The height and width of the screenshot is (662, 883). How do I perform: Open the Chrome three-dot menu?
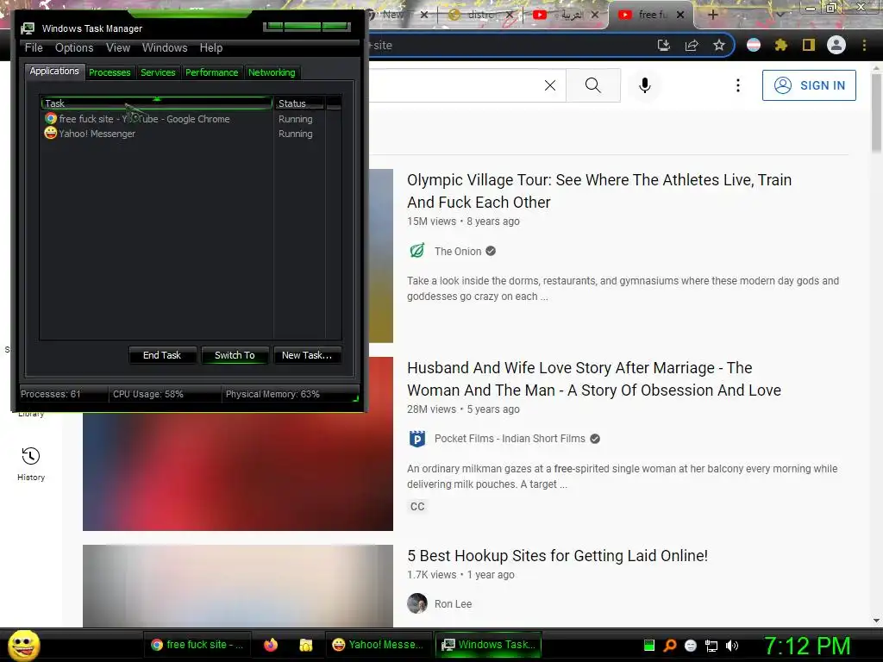(864, 45)
